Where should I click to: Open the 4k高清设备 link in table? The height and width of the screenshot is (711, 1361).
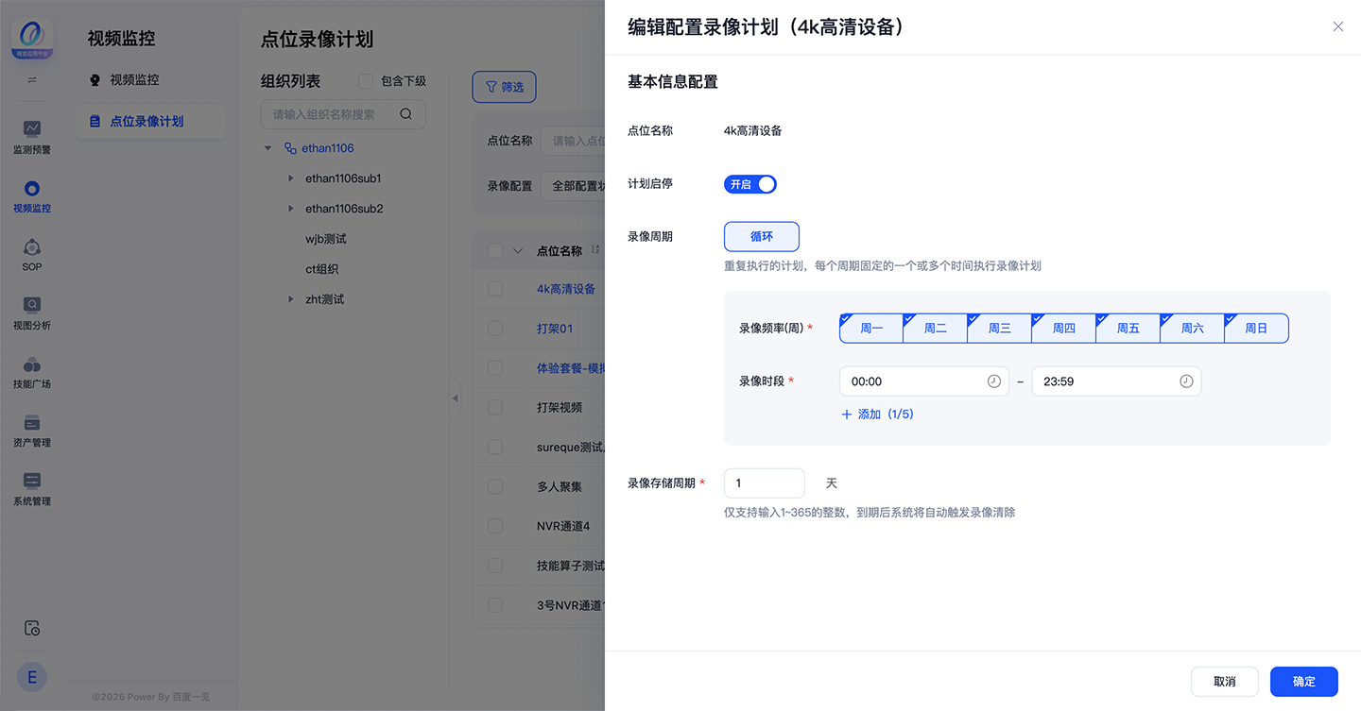click(566, 289)
